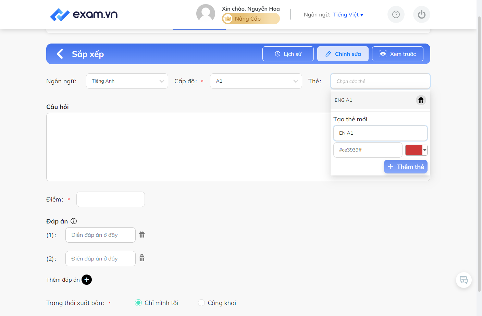Select the Công khai radio option

click(201, 303)
